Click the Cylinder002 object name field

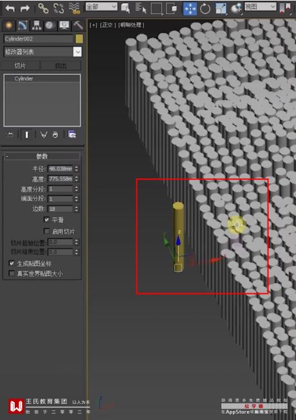pos(39,39)
